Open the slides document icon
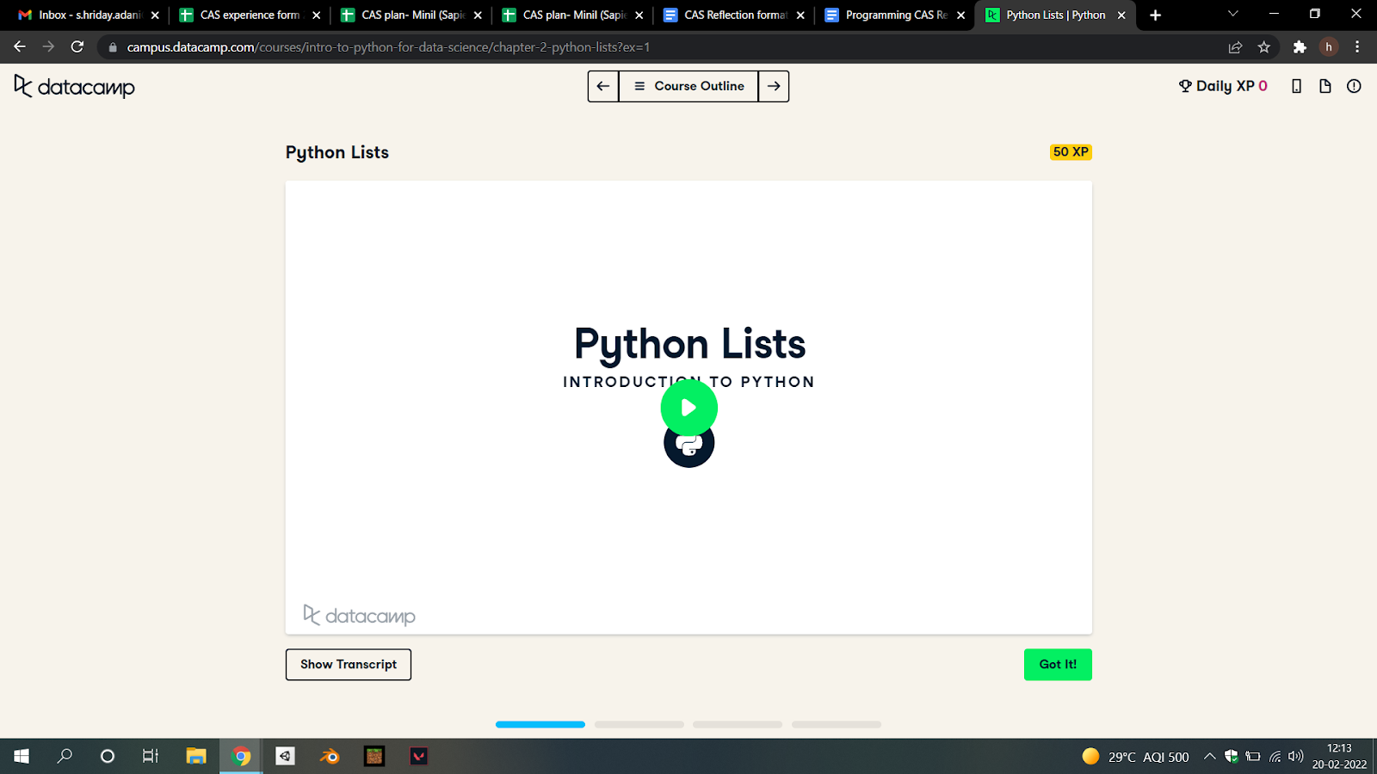1377x774 pixels. 1325,86
